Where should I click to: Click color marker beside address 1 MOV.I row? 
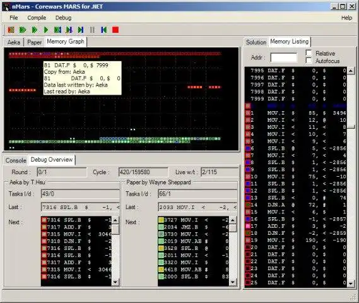248,113
